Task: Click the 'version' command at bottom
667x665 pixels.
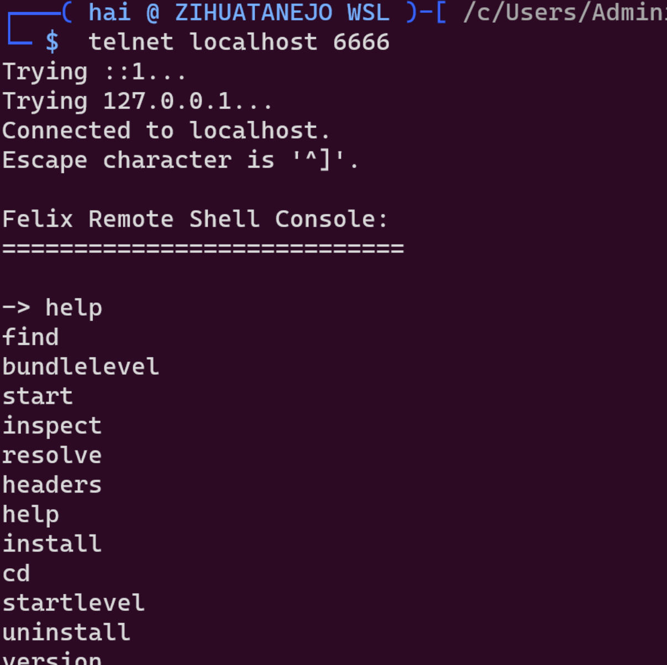Action: 52,658
